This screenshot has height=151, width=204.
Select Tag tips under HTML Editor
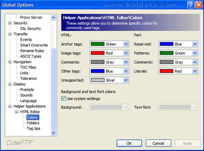[x=33, y=129]
